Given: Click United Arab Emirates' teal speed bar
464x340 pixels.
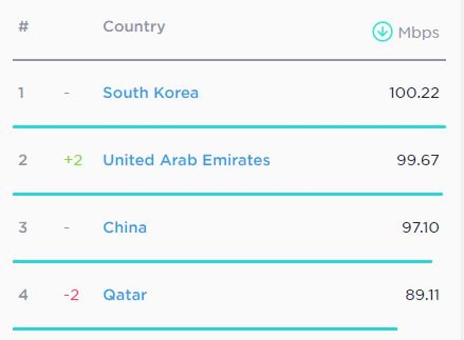Looking at the screenshot, I should click(x=228, y=194).
